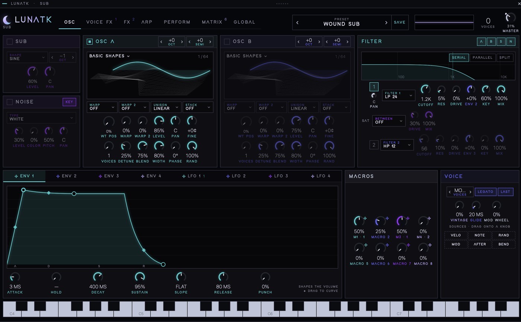Click the Macro 1 drag handle icon
Viewport: 521px width, 322px height.
(x=365, y=219)
